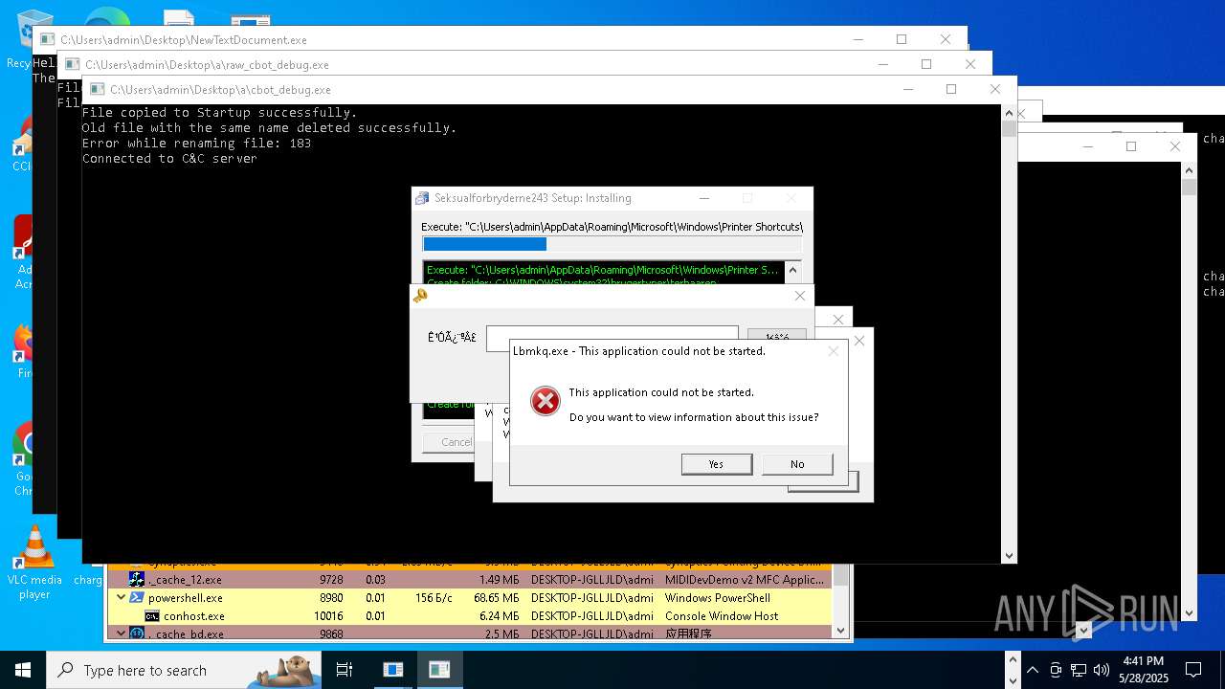Click the network icon in the system tray
This screenshot has width=1225, height=689.
[x=1079, y=670]
